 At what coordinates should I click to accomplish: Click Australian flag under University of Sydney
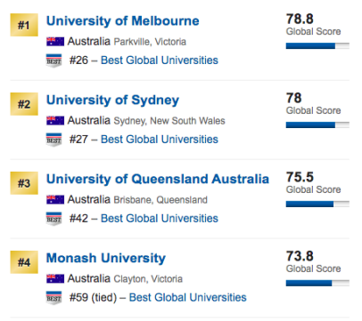click(55, 121)
